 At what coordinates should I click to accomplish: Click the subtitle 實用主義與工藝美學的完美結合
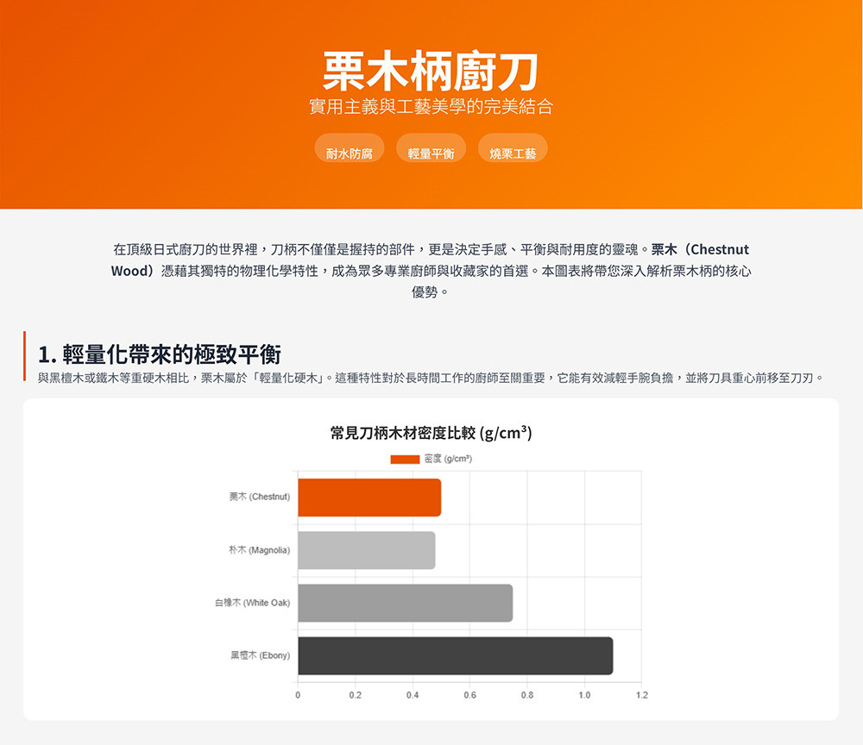[431, 108]
